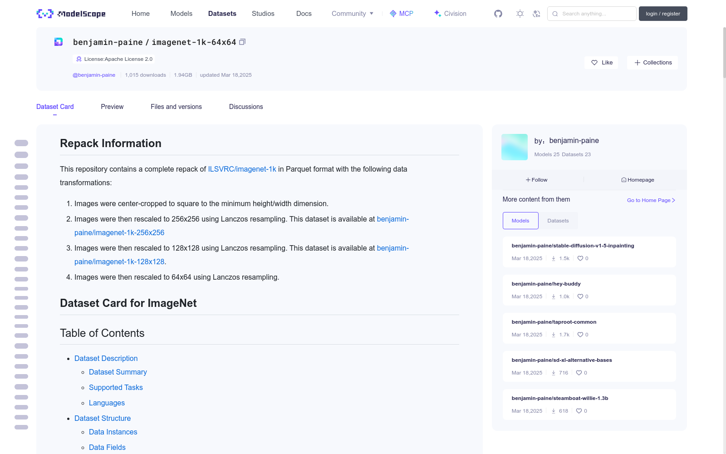Jump to Dataset Summary section

[118, 372]
